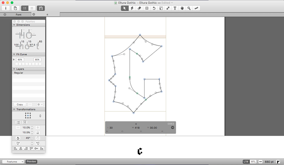
Task: Switch to grid view mode
Action: point(25,8)
